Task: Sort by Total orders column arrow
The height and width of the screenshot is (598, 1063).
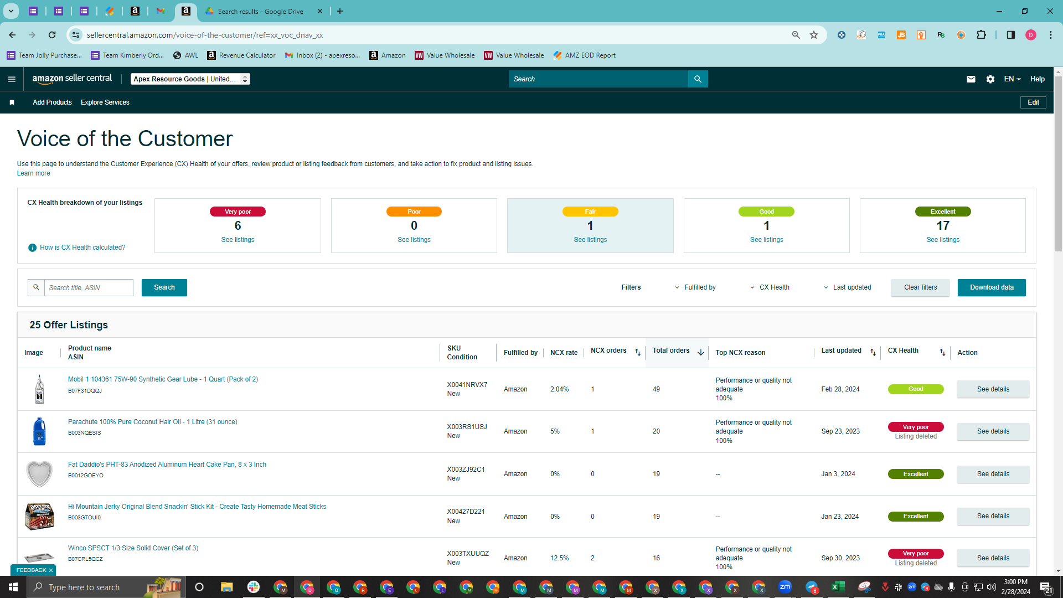Action: coord(700,353)
